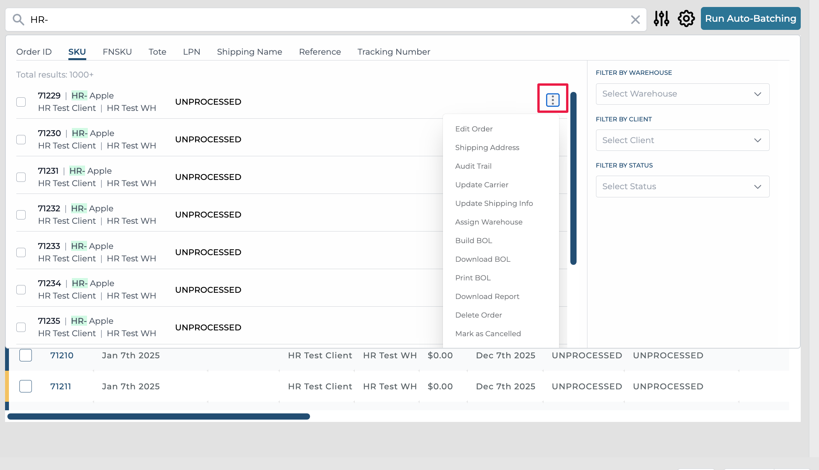Viewport: 819px width, 470px height.
Task: Open order link 71210
Action: [x=62, y=355]
